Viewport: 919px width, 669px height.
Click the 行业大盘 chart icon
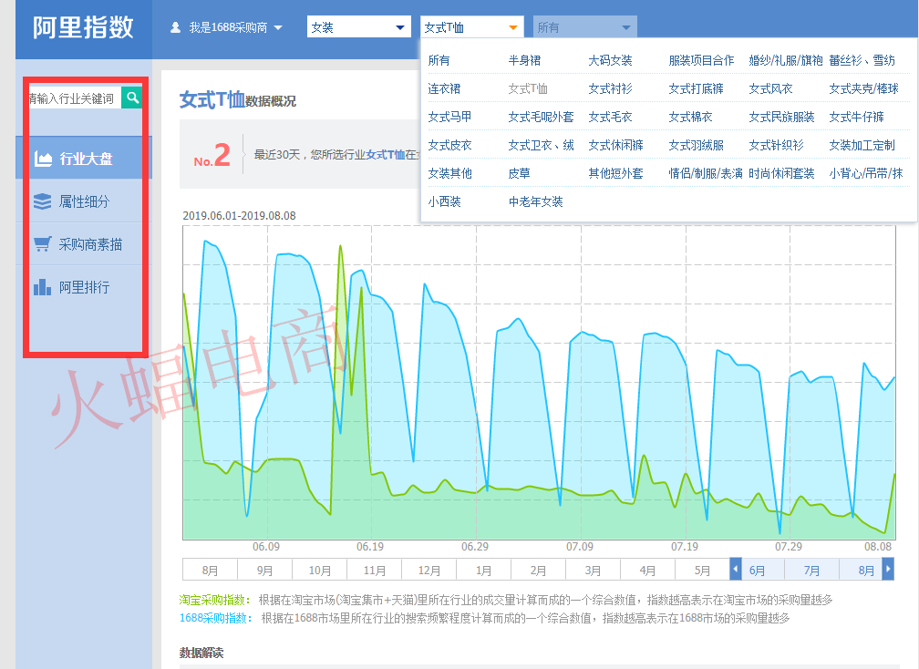pos(42,159)
